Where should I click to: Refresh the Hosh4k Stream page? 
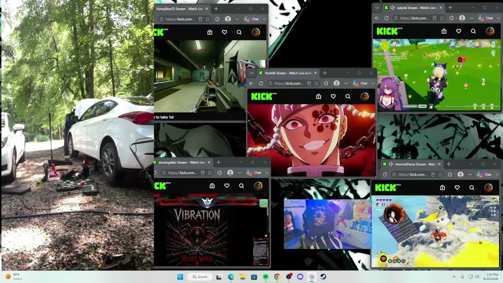[261, 83]
